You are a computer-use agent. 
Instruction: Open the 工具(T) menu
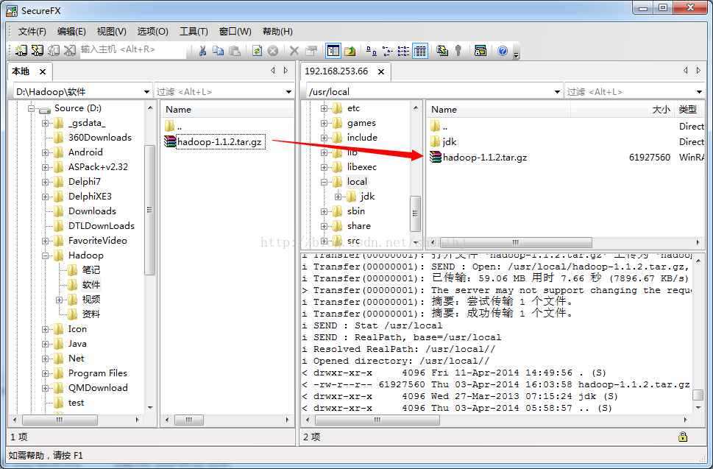coord(194,32)
